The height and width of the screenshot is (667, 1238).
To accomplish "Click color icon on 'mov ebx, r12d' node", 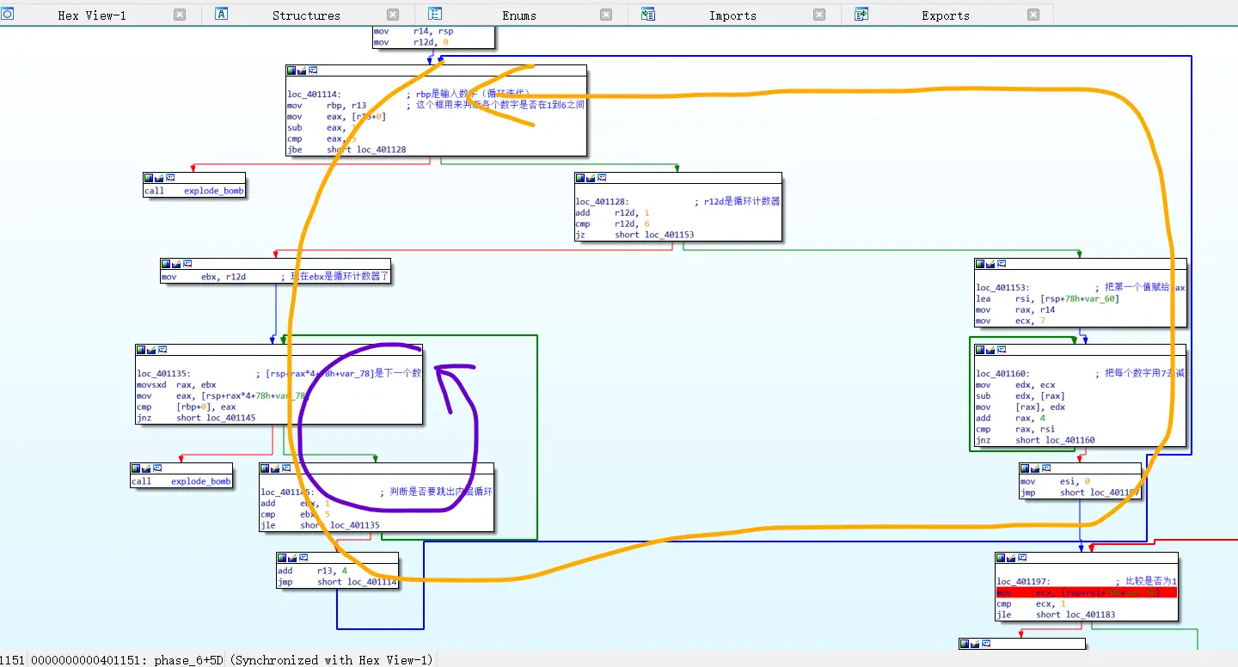I will [167, 264].
